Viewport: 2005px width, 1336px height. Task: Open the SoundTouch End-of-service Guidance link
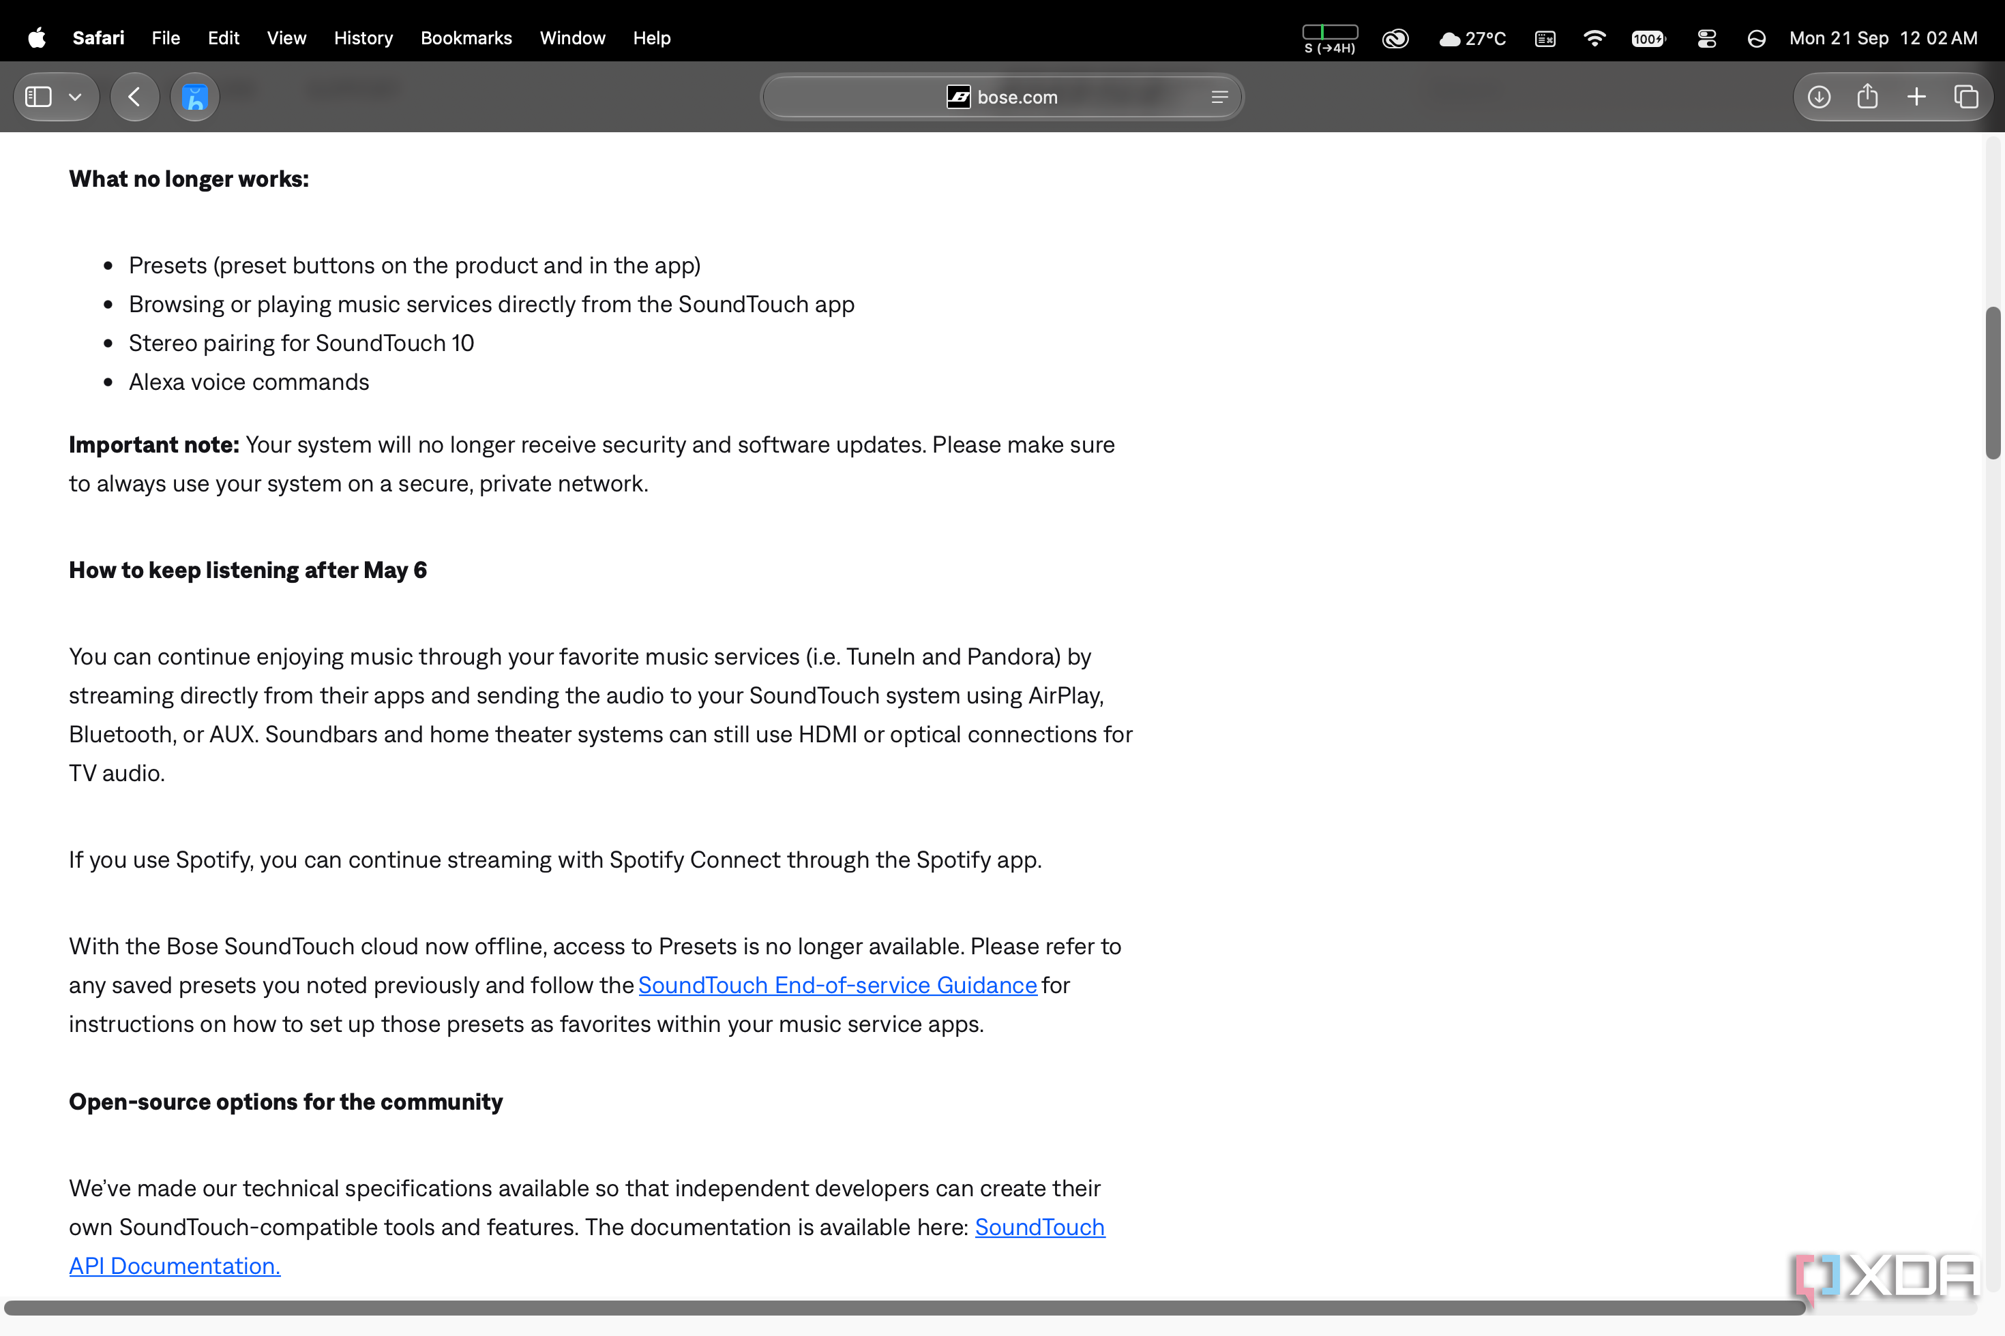(x=837, y=985)
